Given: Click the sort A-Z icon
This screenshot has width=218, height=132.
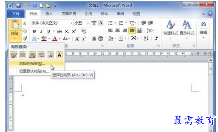Looking at the screenshot, I should tap(146, 38).
